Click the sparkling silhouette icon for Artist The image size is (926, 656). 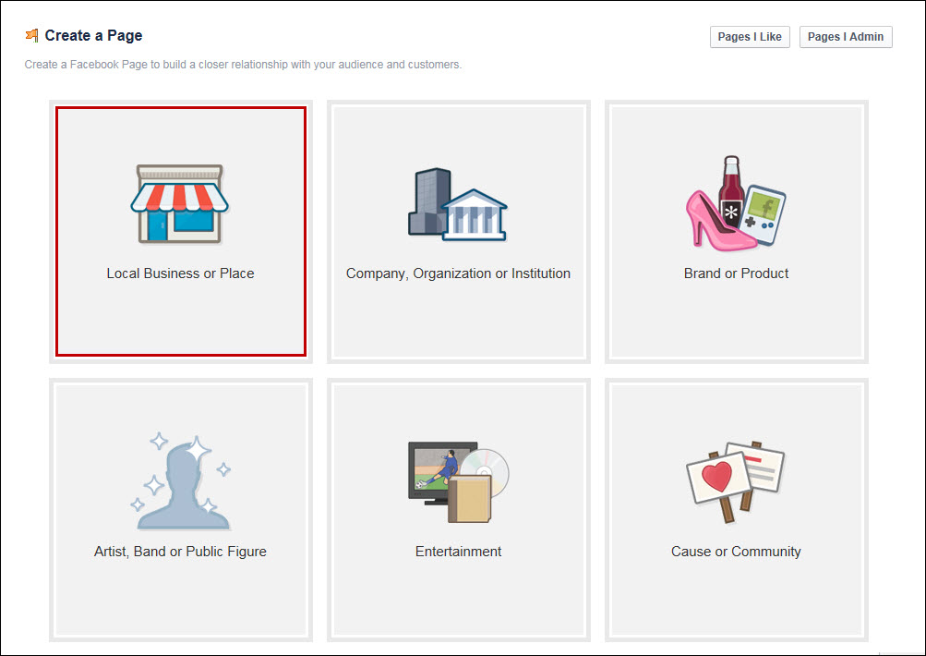181,481
